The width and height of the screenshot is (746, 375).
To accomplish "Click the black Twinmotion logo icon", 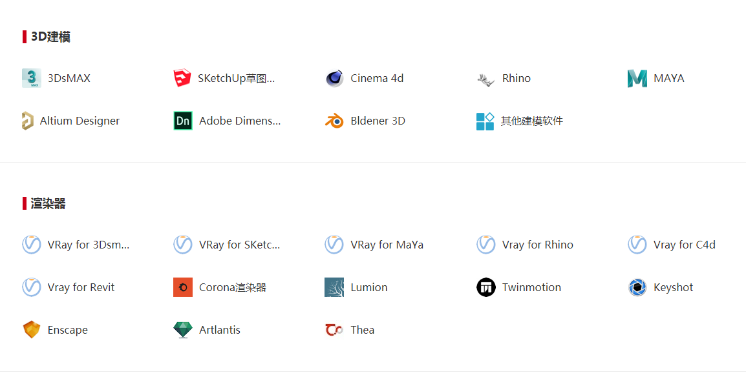I will click(485, 287).
